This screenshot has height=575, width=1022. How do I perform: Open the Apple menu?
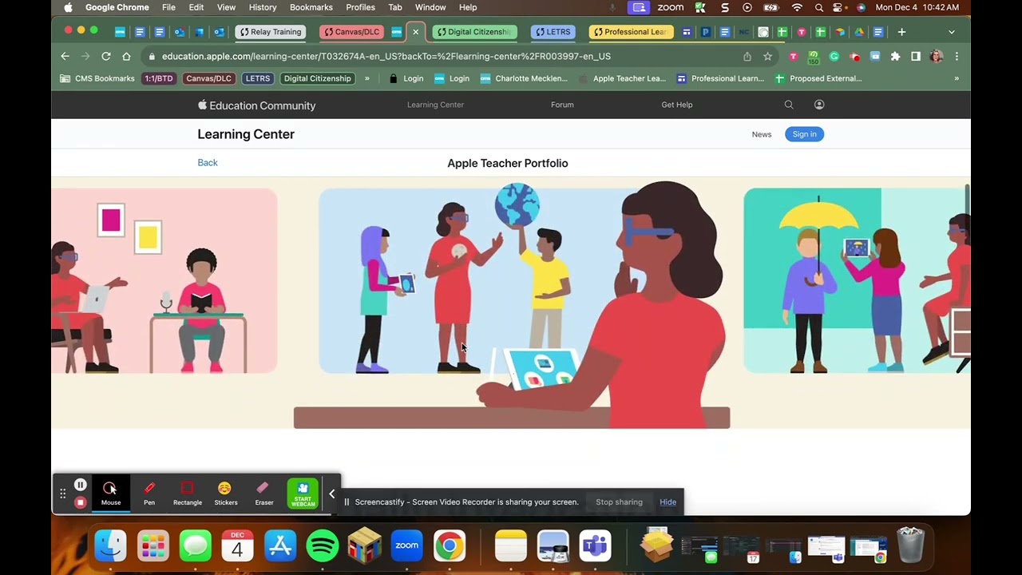point(68,7)
